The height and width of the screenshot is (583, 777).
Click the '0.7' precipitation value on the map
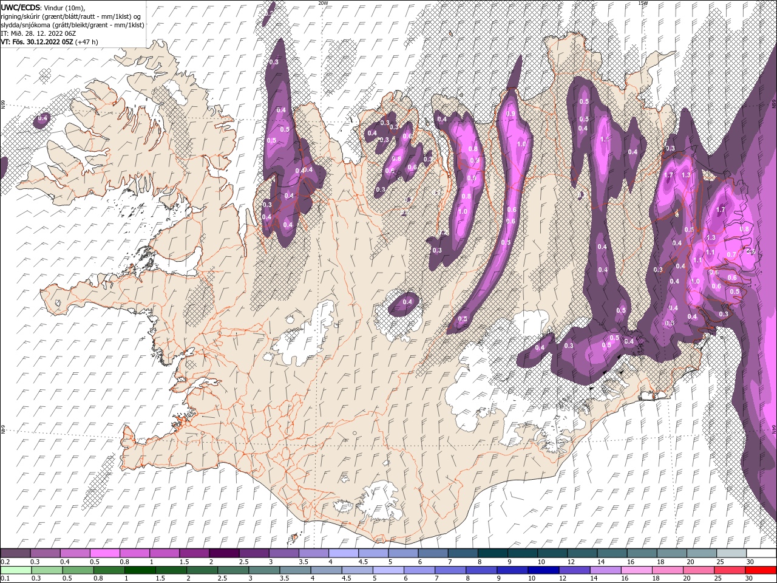731,254
